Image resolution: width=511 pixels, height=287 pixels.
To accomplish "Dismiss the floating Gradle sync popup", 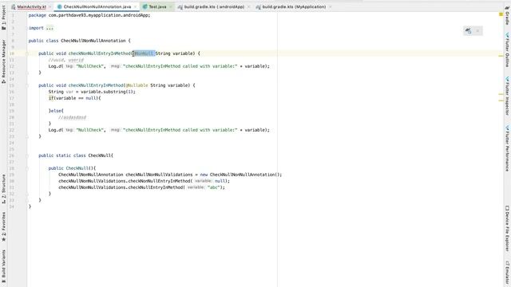I will coord(477,31).
